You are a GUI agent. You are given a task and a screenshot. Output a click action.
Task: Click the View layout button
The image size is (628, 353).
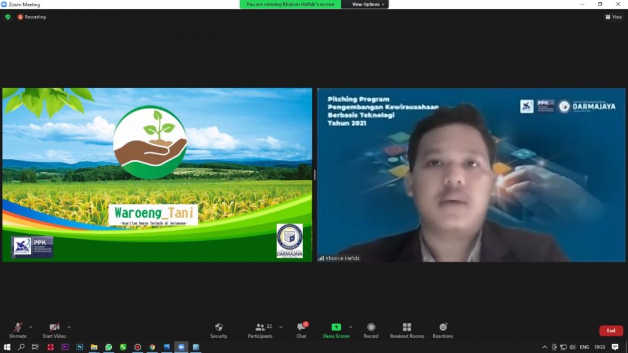point(614,17)
